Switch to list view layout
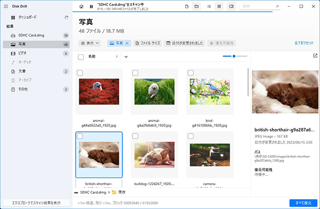 click(x=209, y=6)
